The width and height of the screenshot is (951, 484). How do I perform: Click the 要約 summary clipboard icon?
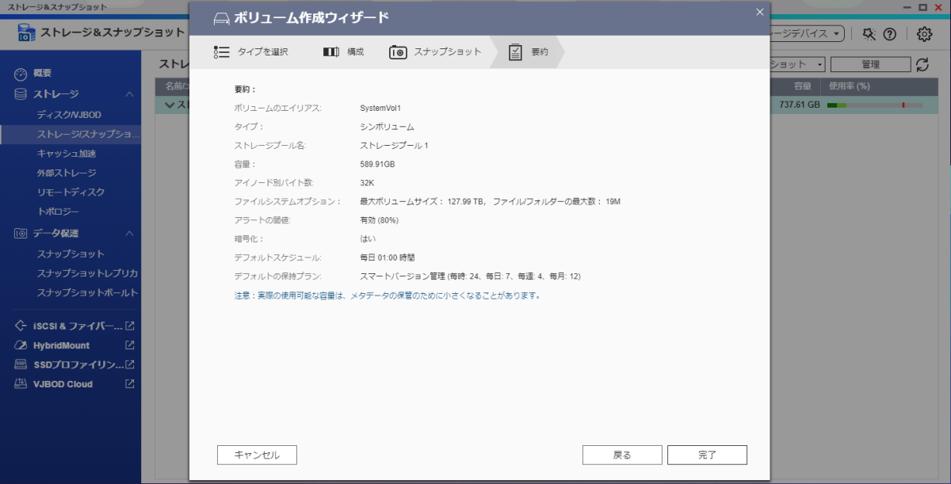pyautogui.click(x=515, y=52)
